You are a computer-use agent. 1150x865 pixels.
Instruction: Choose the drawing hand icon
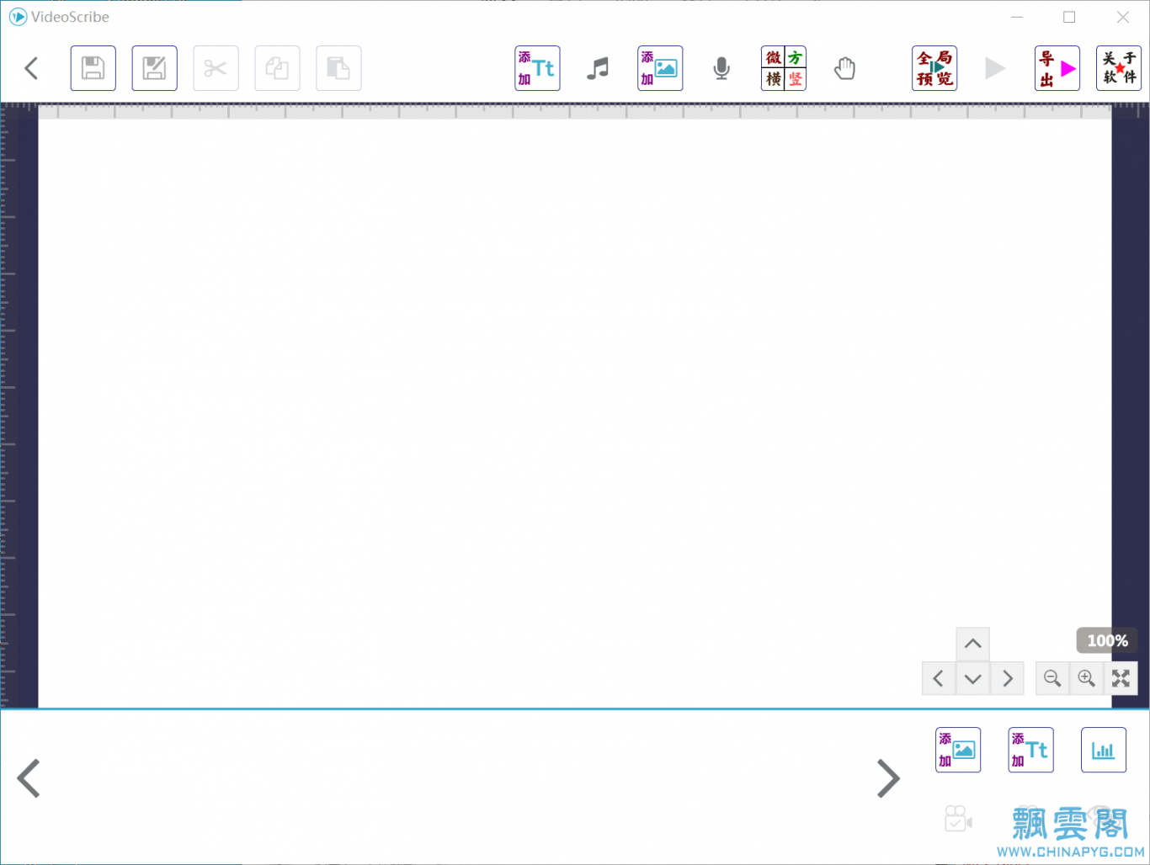pos(844,68)
